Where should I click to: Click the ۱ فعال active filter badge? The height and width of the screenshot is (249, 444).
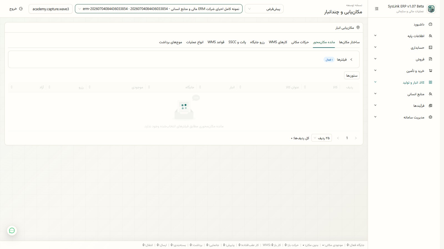(x=329, y=60)
